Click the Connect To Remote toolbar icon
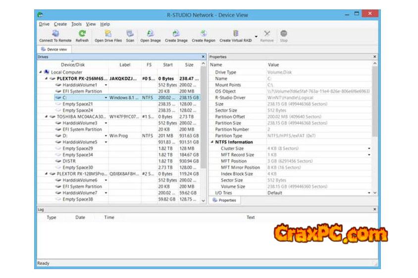This screenshot has width=418, height=278. (x=55, y=33)
